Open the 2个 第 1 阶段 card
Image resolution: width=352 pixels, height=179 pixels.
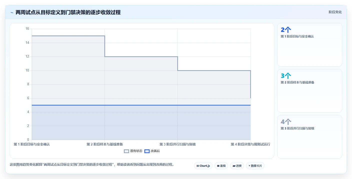310,45
